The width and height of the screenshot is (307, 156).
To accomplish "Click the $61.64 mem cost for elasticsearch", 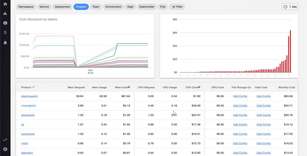I will (125, 96).
